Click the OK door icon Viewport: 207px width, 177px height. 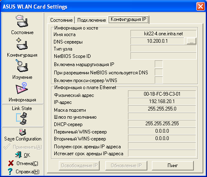click(x=19, y=155)
